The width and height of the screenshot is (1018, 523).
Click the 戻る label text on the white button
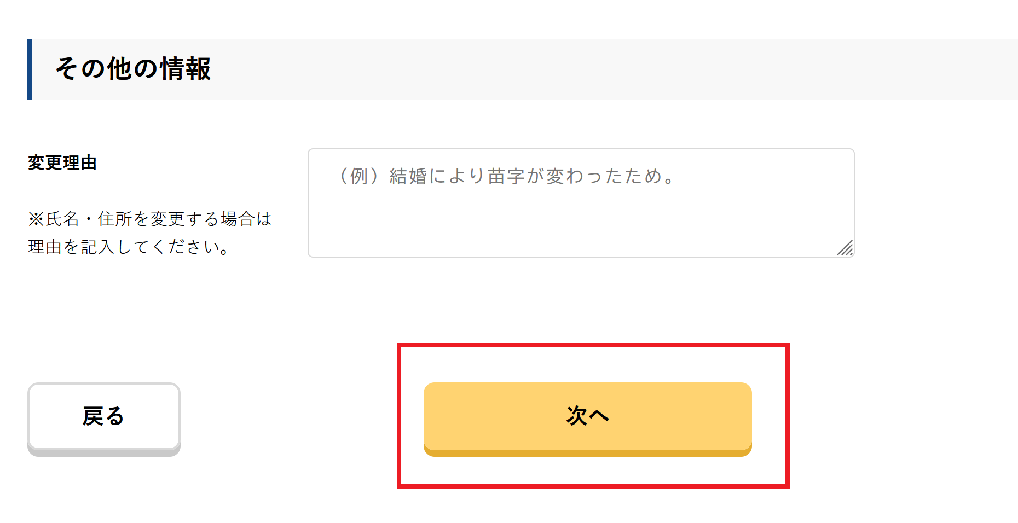103,416
